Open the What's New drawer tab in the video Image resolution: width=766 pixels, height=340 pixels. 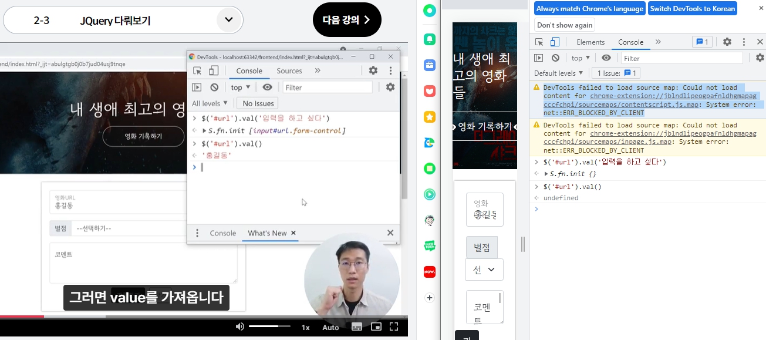click(x=267, y=233)
